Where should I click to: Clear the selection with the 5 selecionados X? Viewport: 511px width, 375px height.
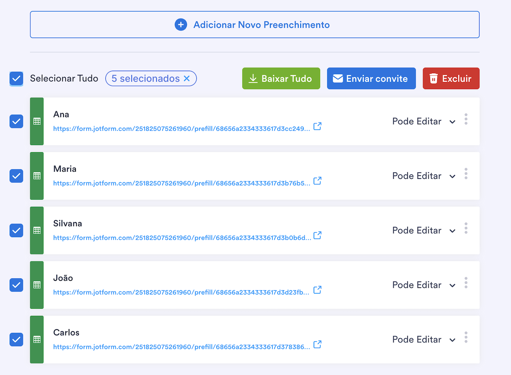pos(186,79)
